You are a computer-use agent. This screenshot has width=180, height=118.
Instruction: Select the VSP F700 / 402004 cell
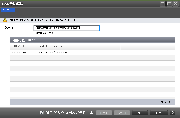click(79, 53)
